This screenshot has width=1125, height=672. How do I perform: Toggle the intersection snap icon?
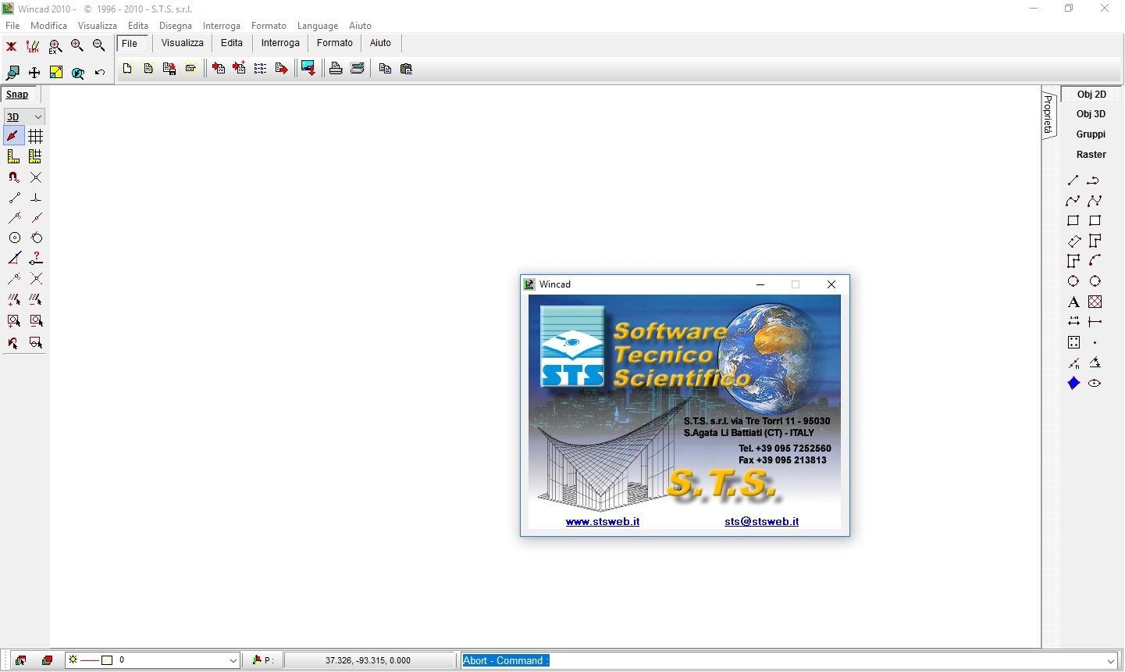pyautogui.click(x=36, y=177)
